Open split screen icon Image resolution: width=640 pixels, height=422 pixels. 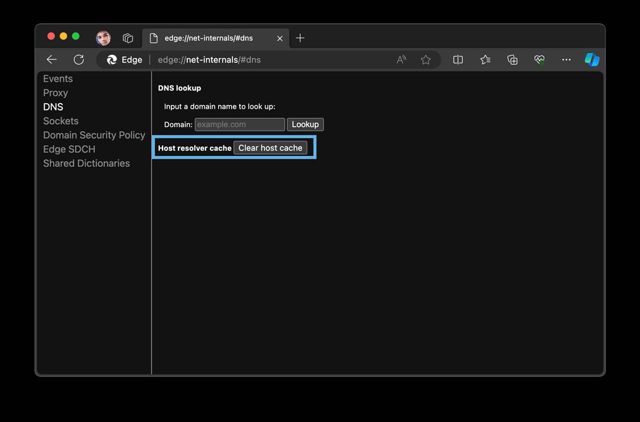(x=458, y=59)
